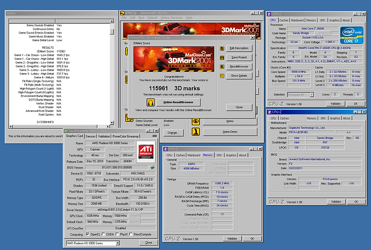The image size is (371, 250).
Task: Click the Demo button in 3DMark2001
Action: tap(230, 121)
